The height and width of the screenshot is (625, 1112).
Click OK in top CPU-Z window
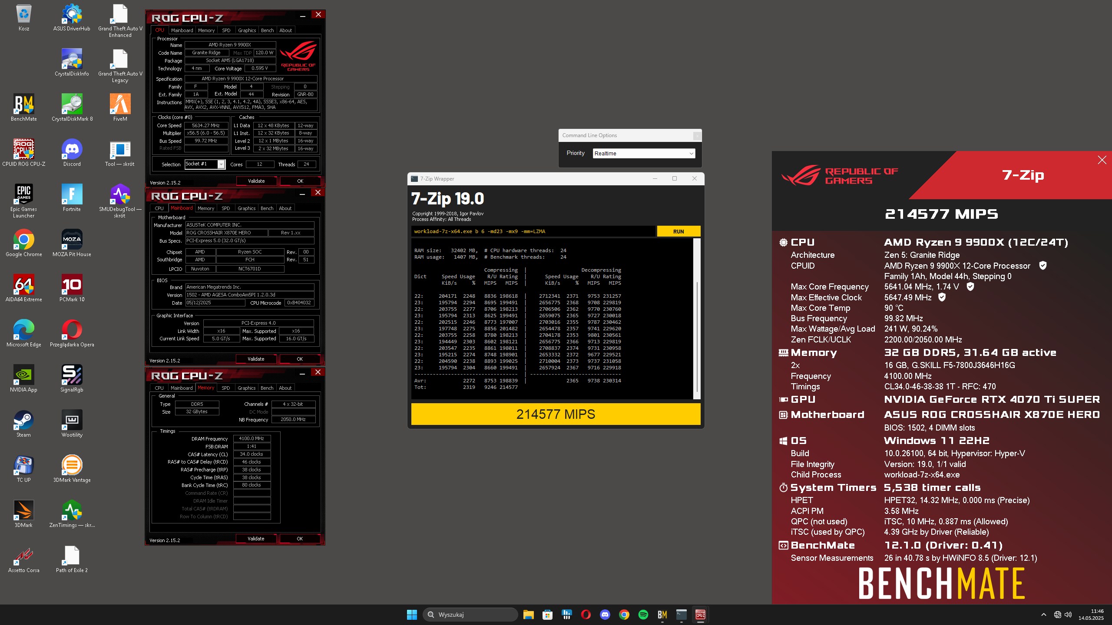(x=300, y=181)
